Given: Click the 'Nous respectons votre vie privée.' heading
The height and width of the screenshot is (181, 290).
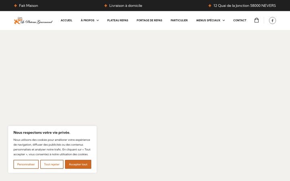Looking at the screenshot, I should click(42, 132).
